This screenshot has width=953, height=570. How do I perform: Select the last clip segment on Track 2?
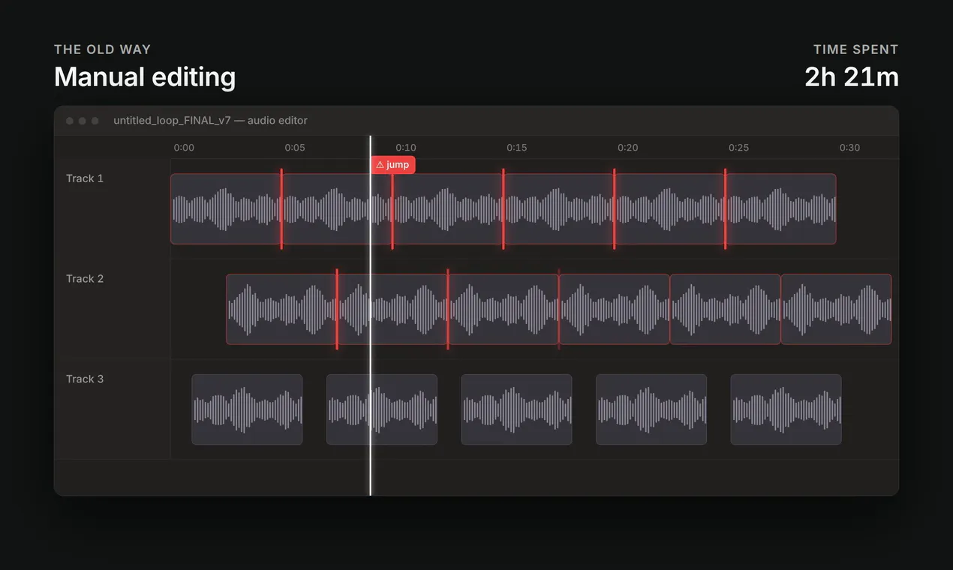point(837,309)
